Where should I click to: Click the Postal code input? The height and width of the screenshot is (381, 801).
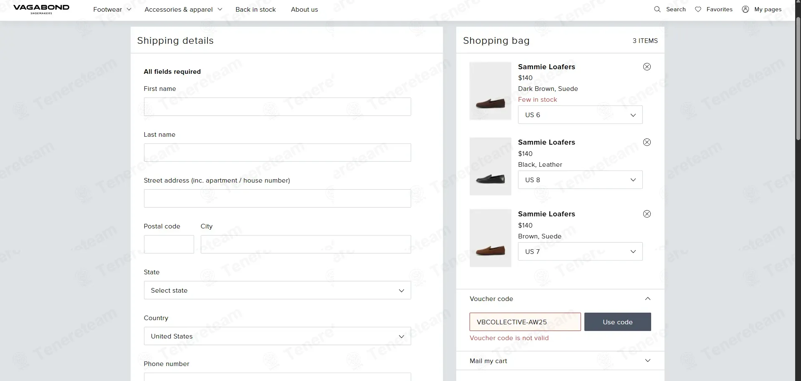169,244
